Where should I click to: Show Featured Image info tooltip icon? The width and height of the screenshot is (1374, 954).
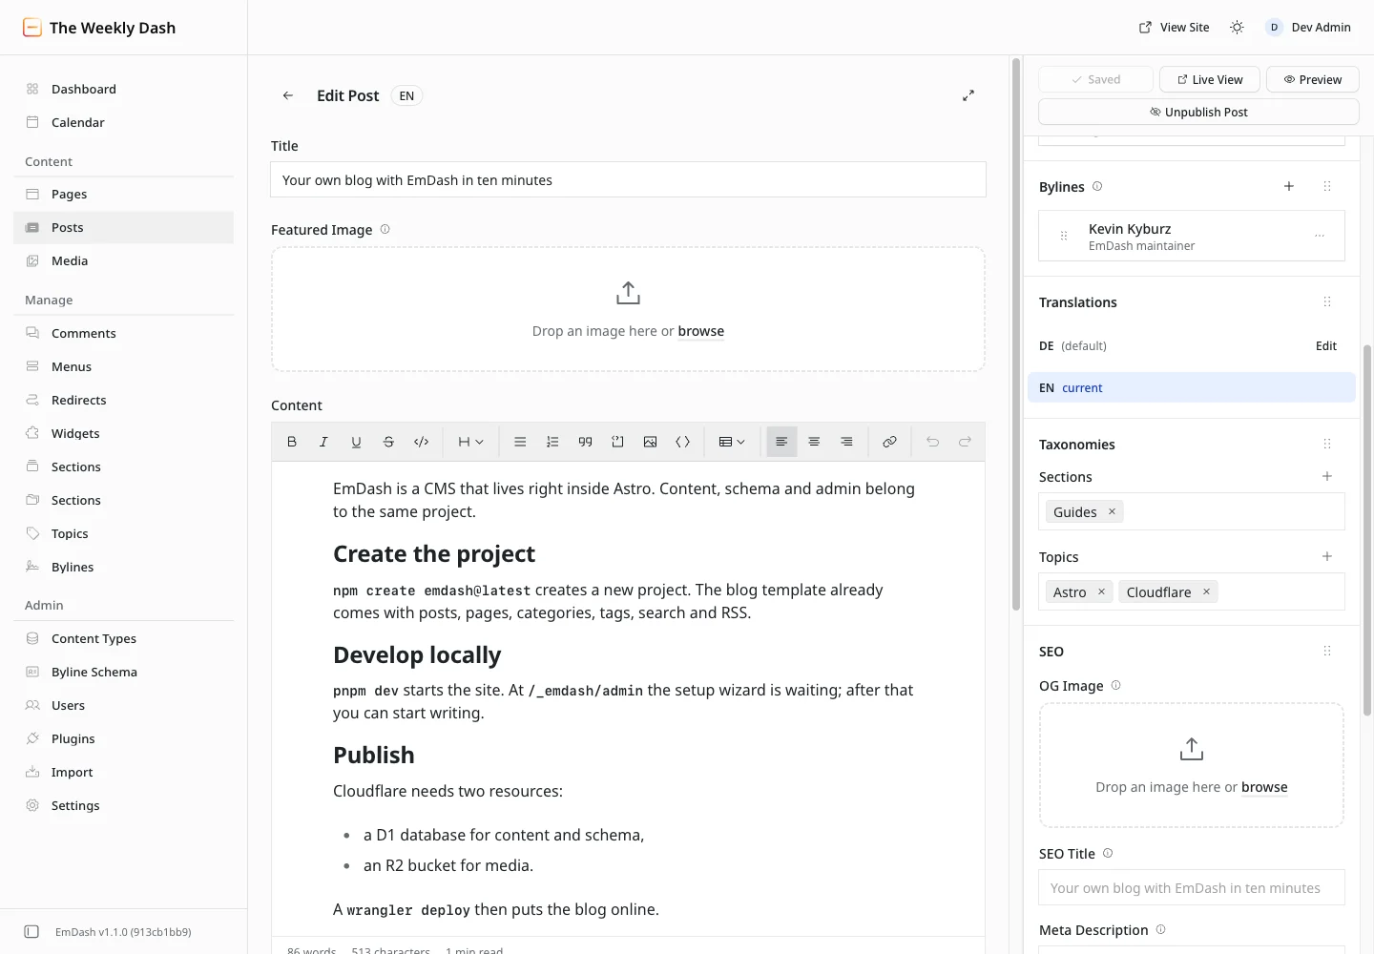pyautogui.click(x=385, y=229)
